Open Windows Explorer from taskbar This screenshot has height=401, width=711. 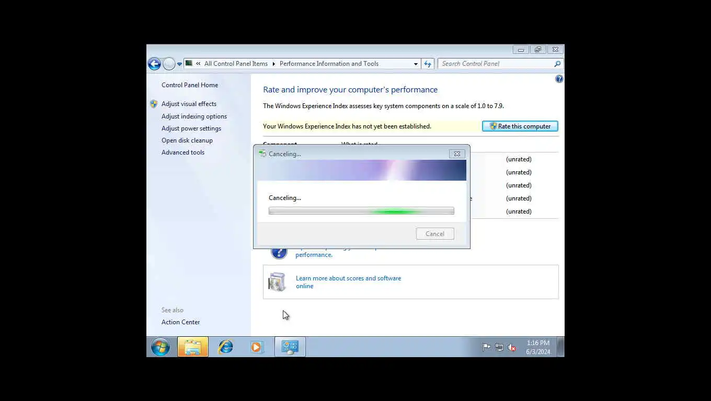coord(193,347)
